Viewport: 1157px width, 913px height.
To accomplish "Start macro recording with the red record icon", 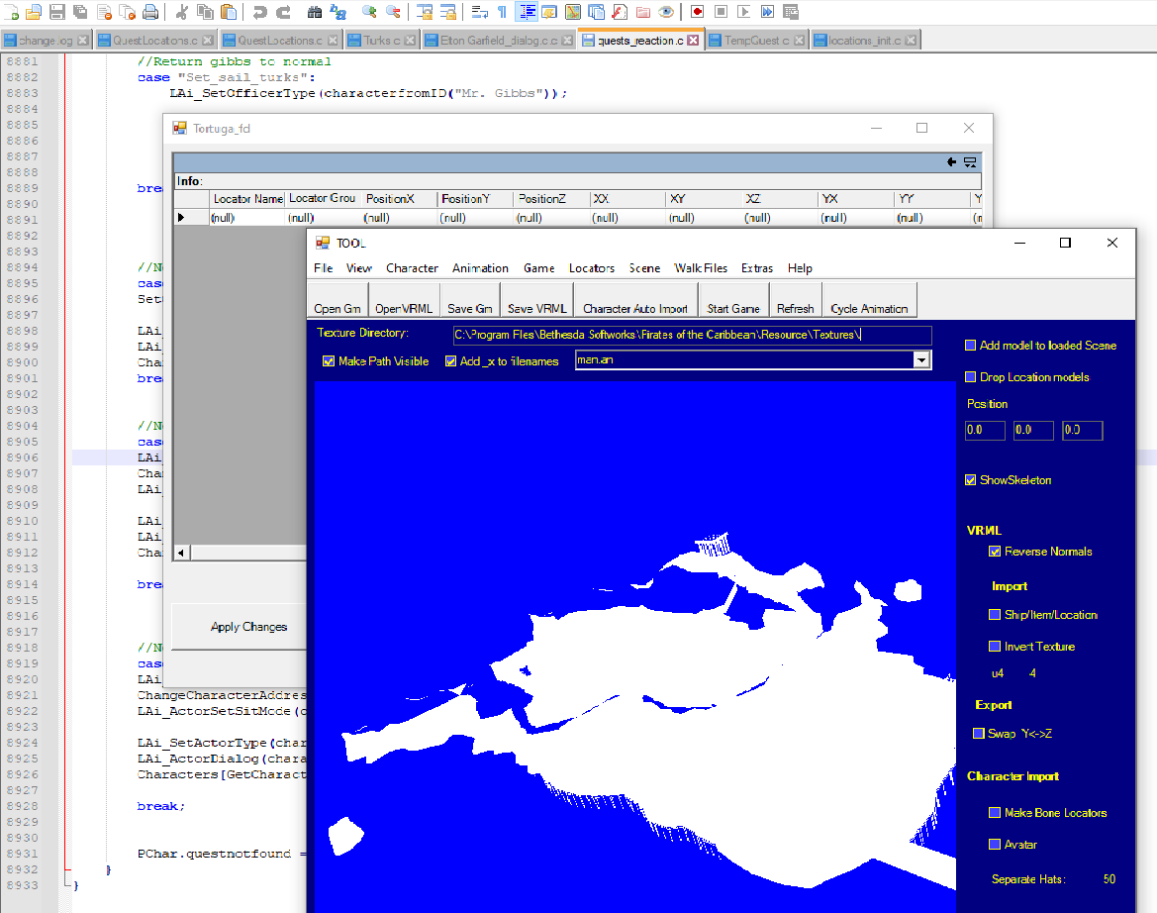I will tap(698, 12).
